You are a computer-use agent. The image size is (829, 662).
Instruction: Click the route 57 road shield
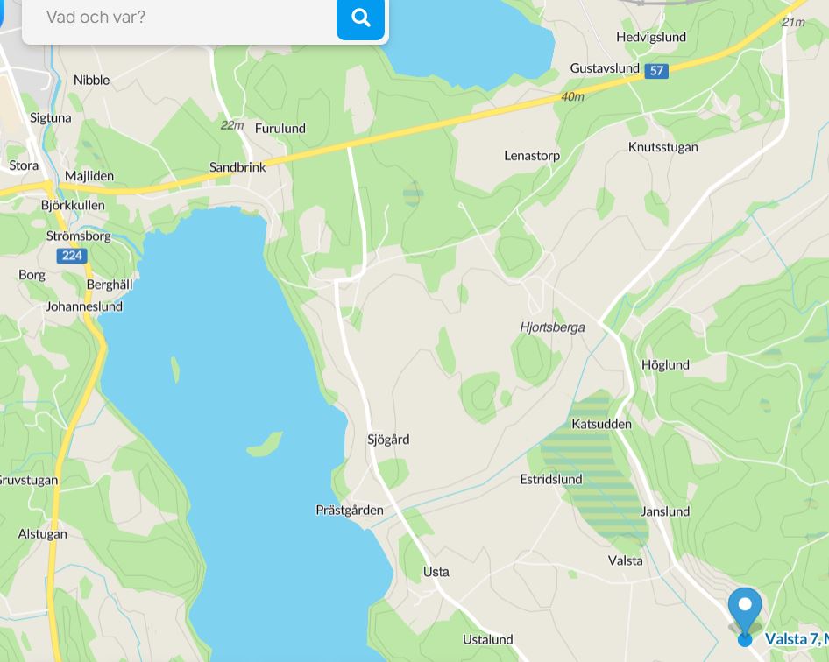tap(656, 71)
